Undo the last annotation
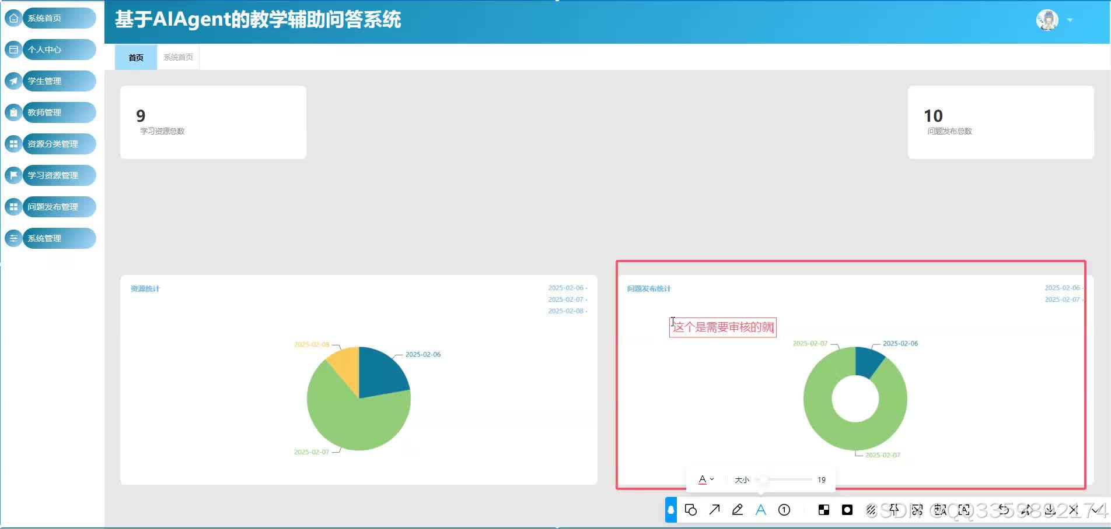 pos(1004,510)
